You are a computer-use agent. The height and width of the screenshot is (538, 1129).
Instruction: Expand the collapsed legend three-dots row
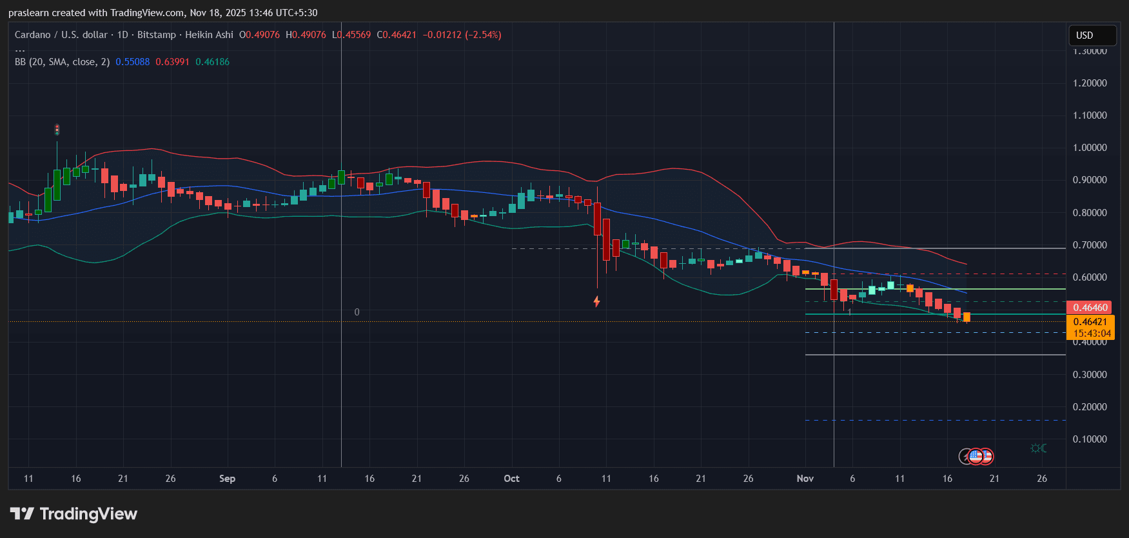20,49
